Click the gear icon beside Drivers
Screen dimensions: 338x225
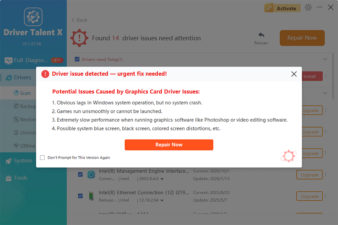pos(8,78)
